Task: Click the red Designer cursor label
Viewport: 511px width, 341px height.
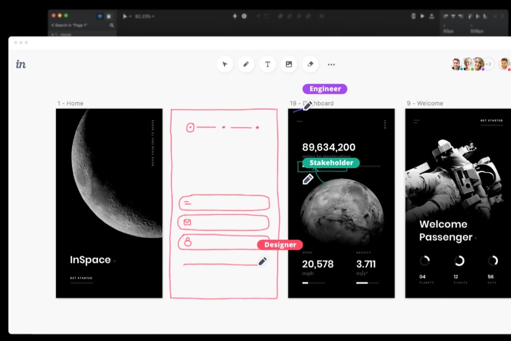Action: point(280,245)
